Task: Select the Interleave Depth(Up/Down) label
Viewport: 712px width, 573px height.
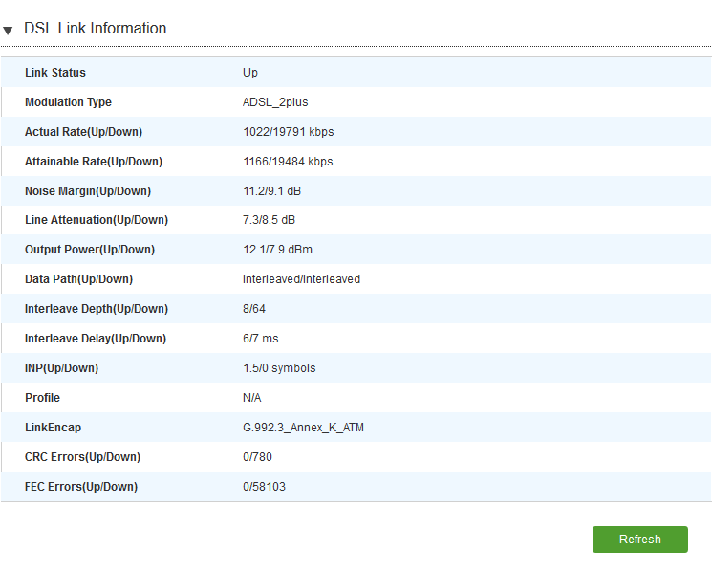Action: 97,309
